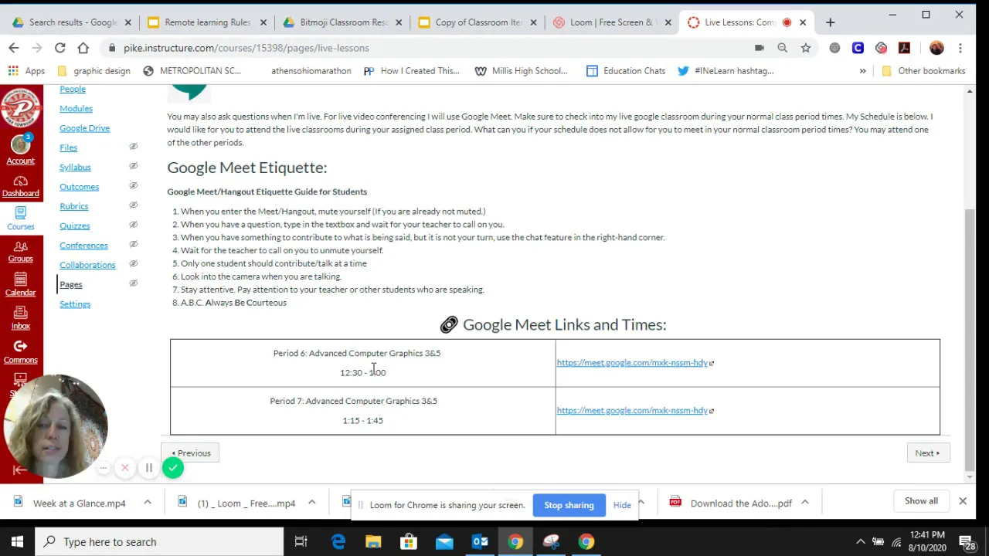
Task: Expand options for Loom _ Free....mp4 download
Action: click(312, 503)
